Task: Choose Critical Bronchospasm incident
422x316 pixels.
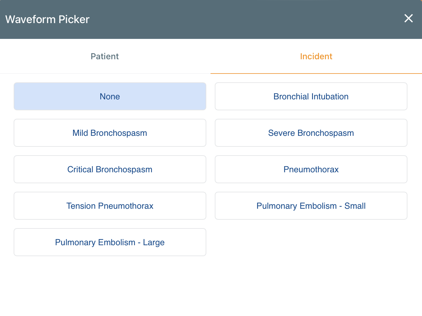Action: 110,169
